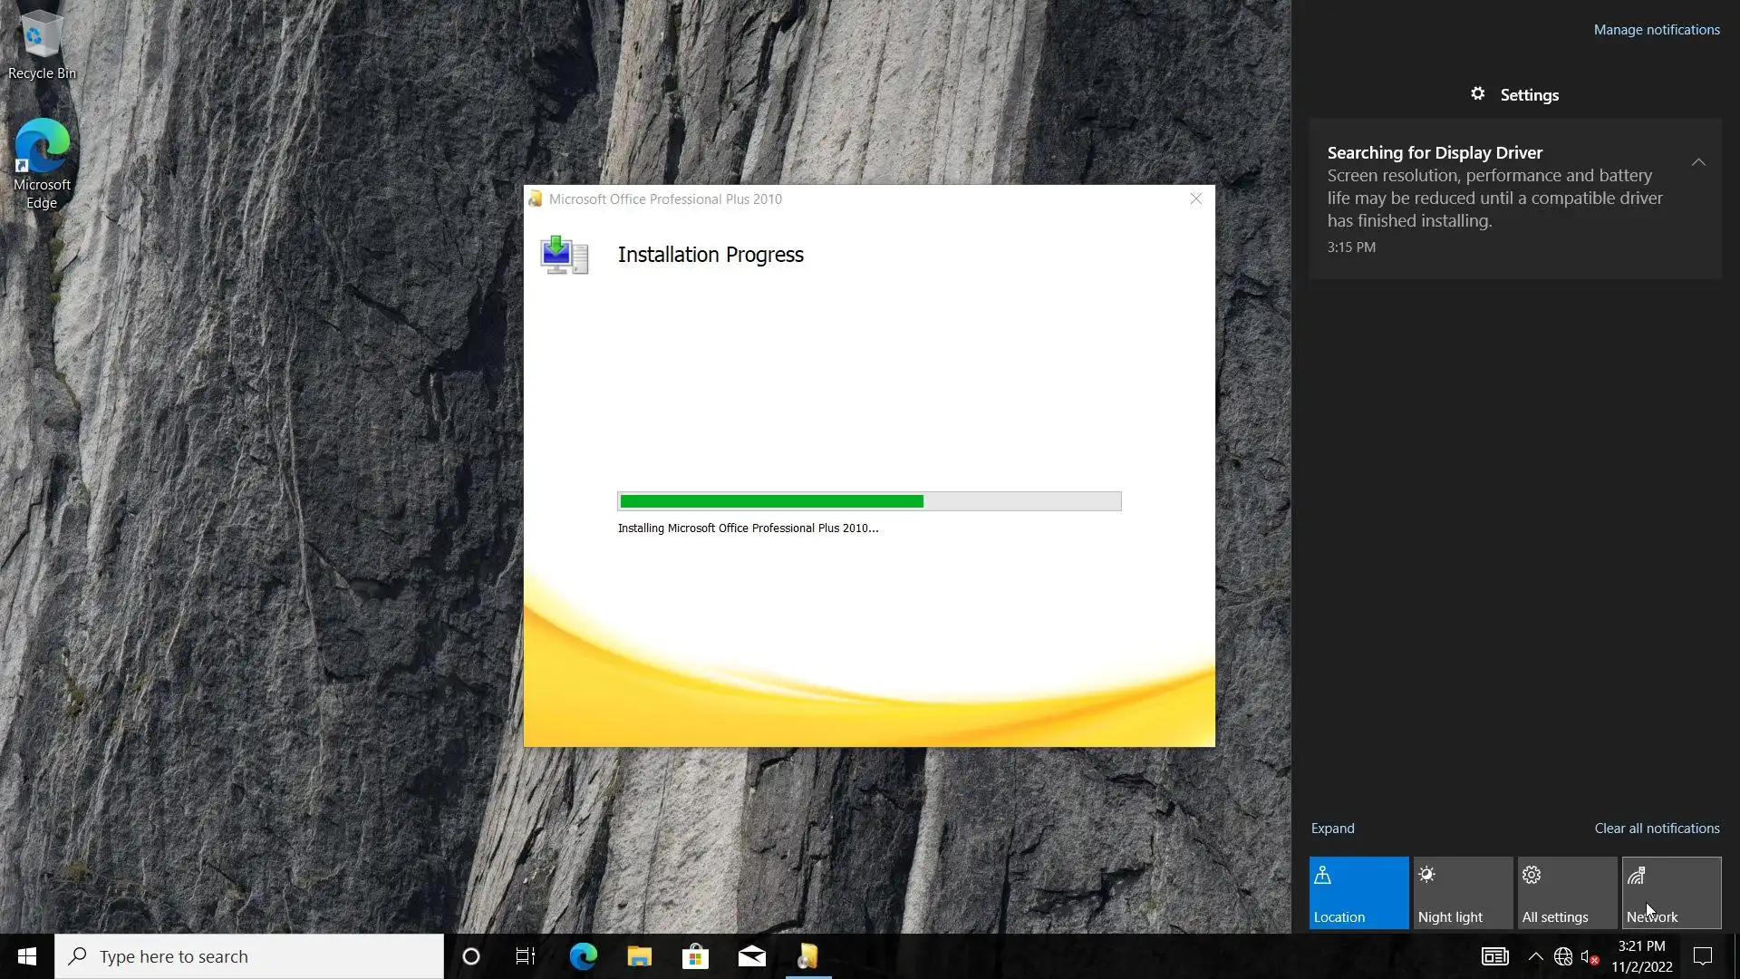This screenshot has width=1740, height=979.
Task: Collapse the Display Driver notification chevron
Action: click(1698, 162)
